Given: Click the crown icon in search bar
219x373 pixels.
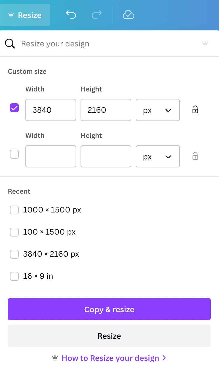Looking at the screenshot, I should click(205, 44).
